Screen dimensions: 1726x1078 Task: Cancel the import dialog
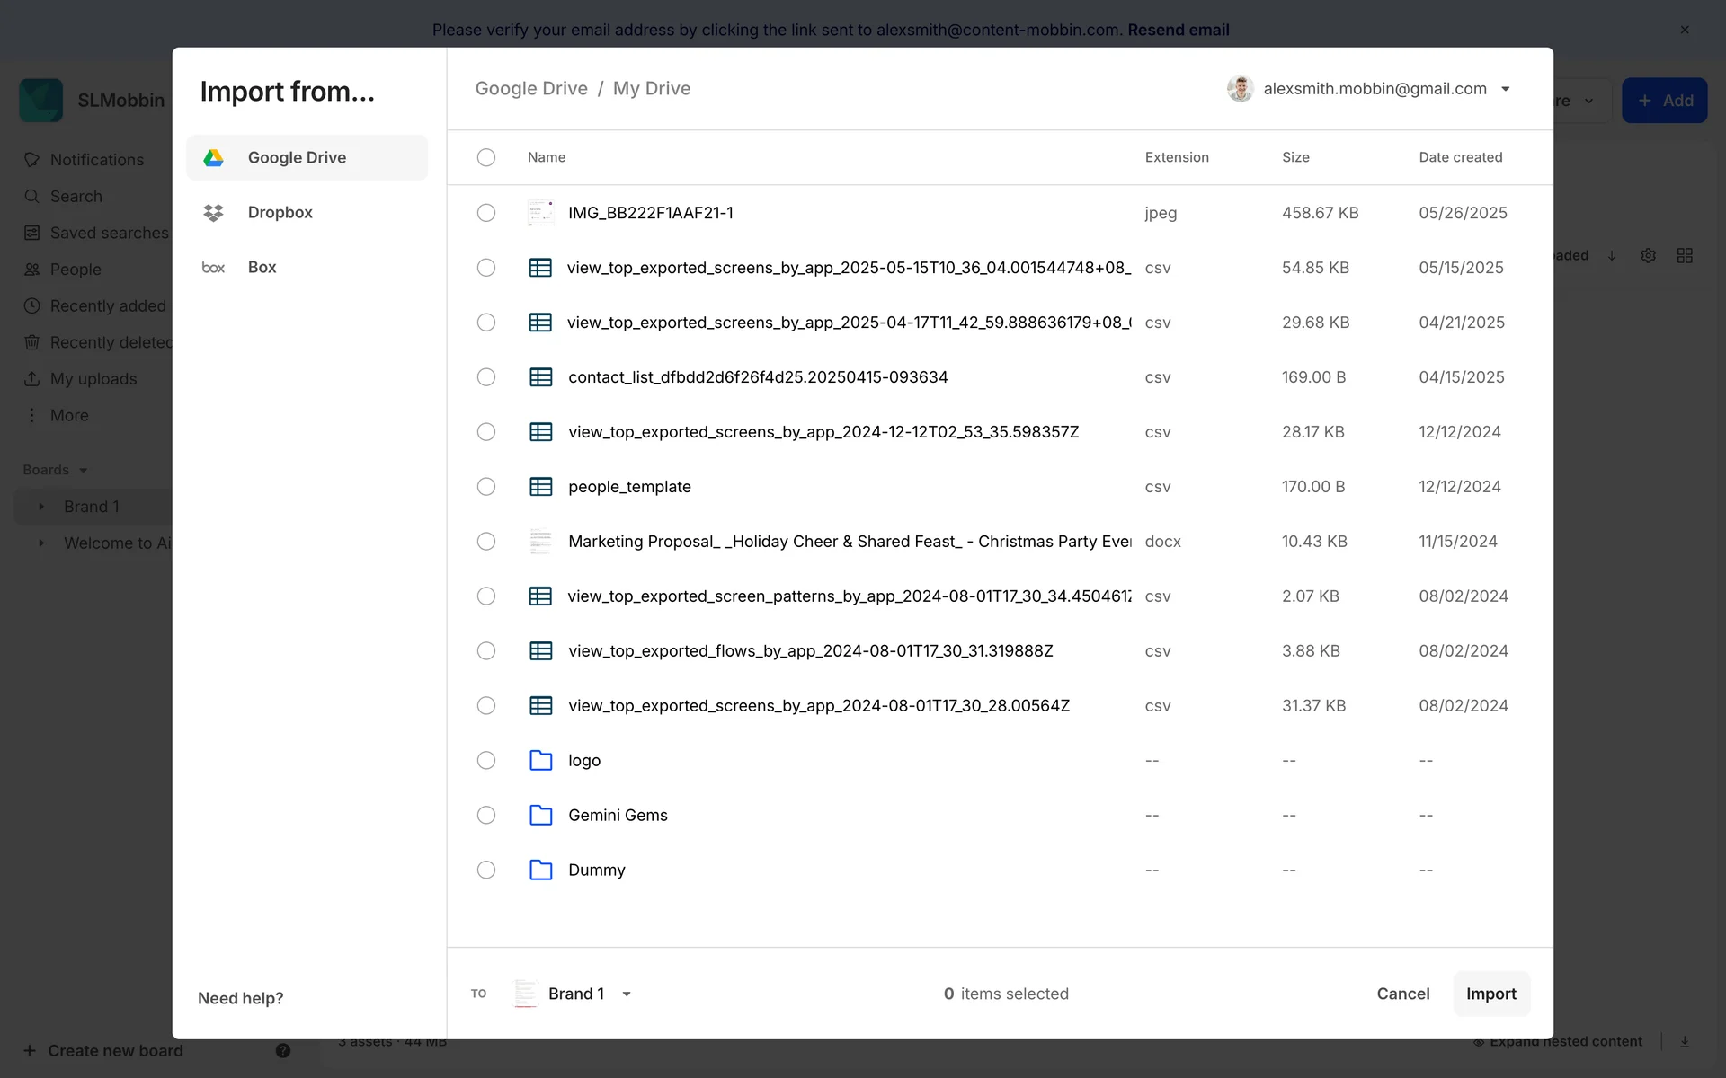tap(1402, 994)
